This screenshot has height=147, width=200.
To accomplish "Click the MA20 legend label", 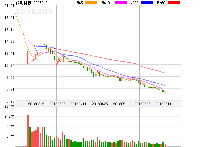I will click(134, 3).
